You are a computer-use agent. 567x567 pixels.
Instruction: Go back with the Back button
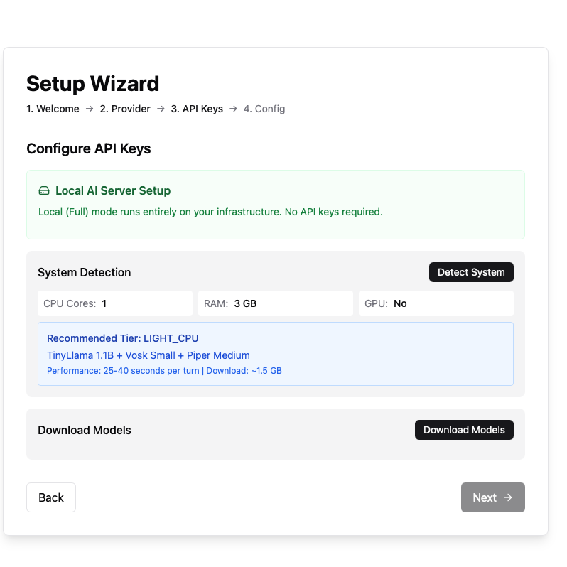(x=51, y=497)
